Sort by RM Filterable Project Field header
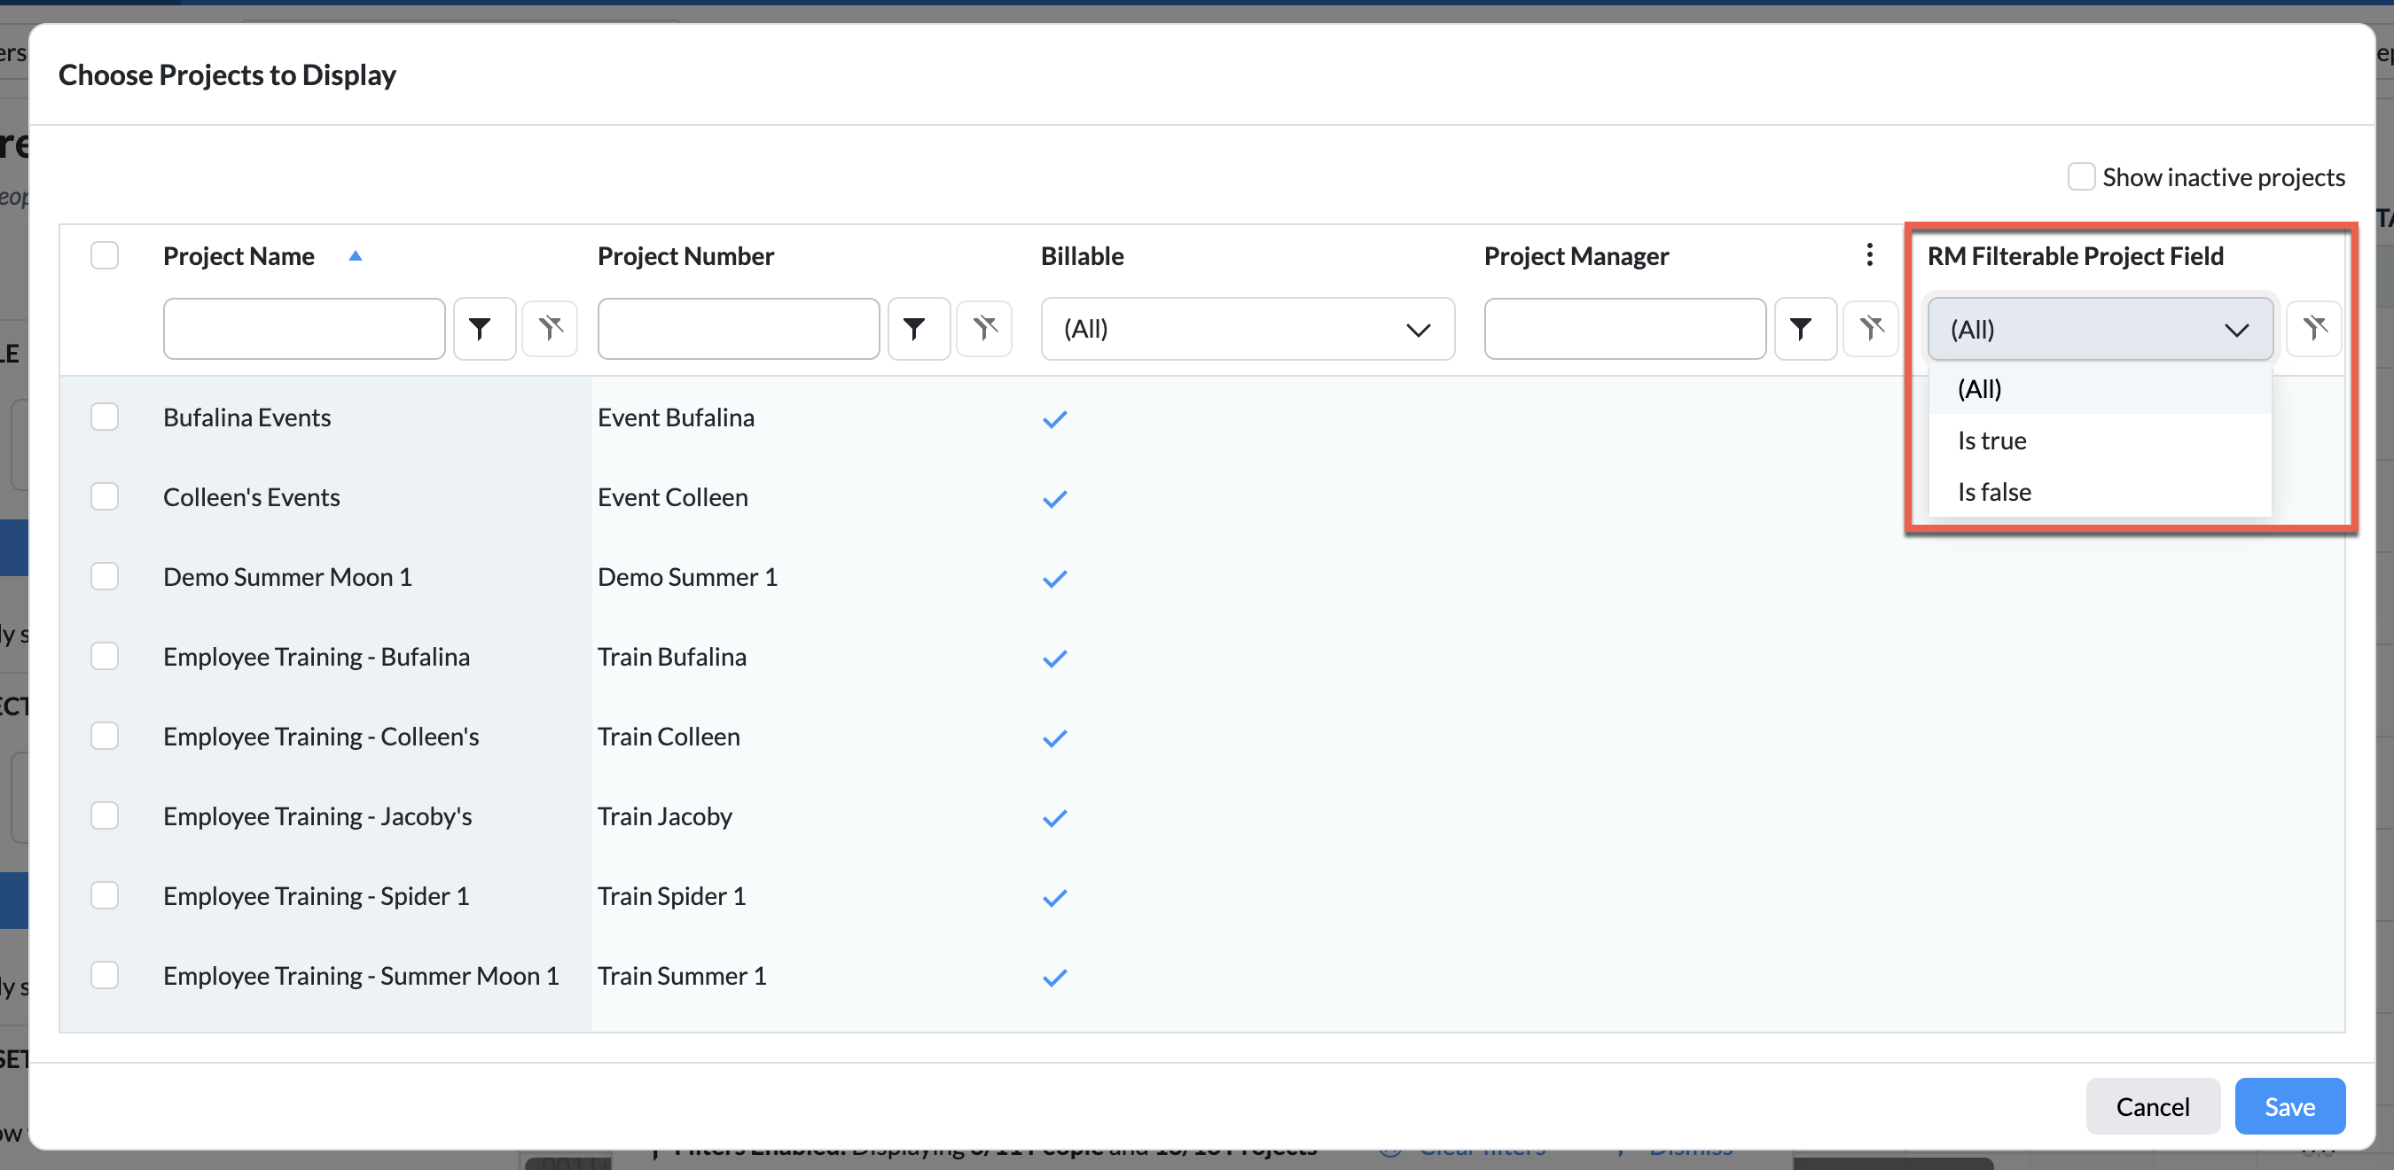The height and width of the screenshot is (1170, 2394). 2075,255
